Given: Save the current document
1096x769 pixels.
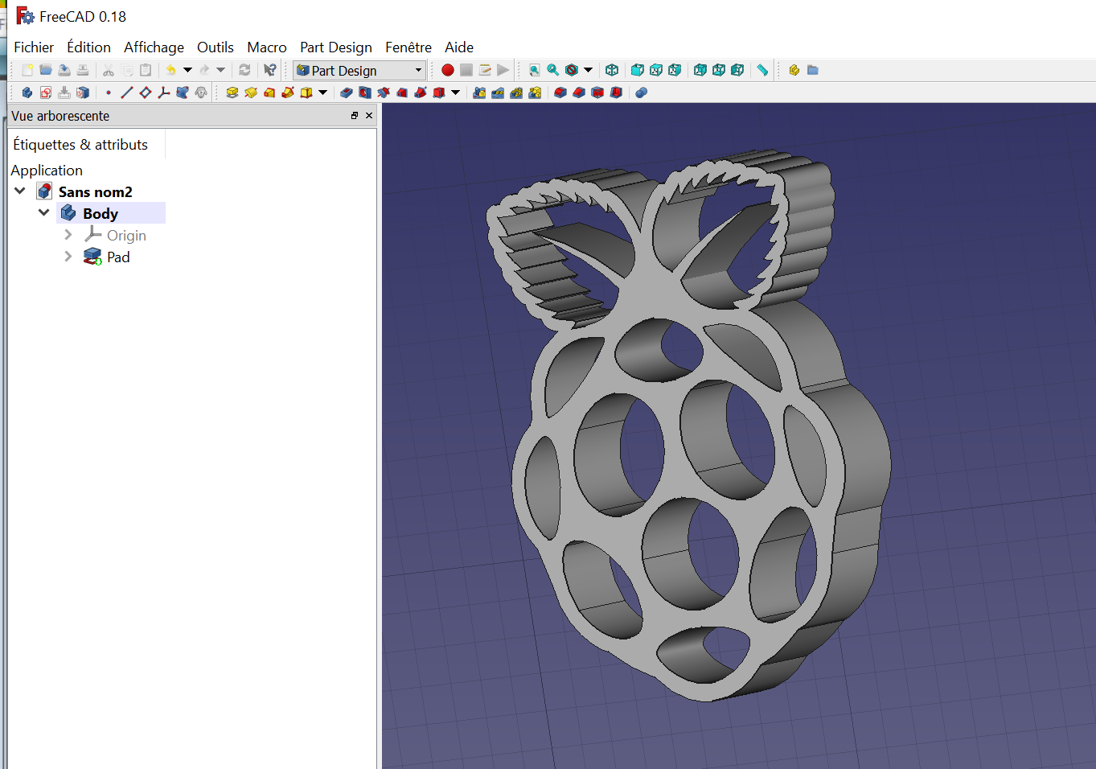Looking at the screenshot, I should click(x=64, y=70).
